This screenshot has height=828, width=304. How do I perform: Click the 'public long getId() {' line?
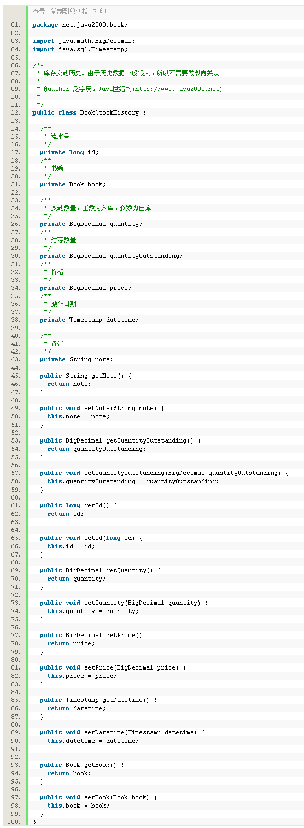tap(78, 505)
